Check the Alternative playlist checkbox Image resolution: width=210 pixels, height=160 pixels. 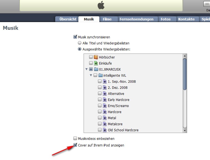100,93
